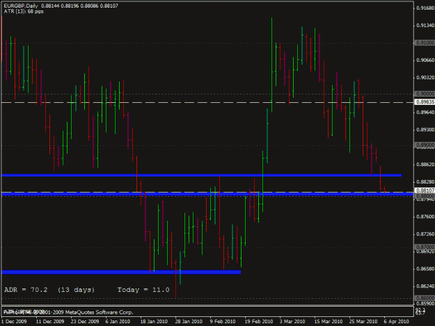Select the 0.90000 price level label
This screenshot has width=435, height=326.
coord(425,94)
